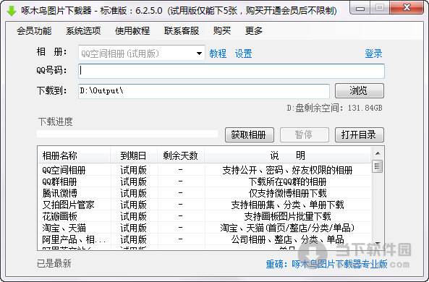Click 公司相册、整店、分类、单品 description

[x=287, y=239]
